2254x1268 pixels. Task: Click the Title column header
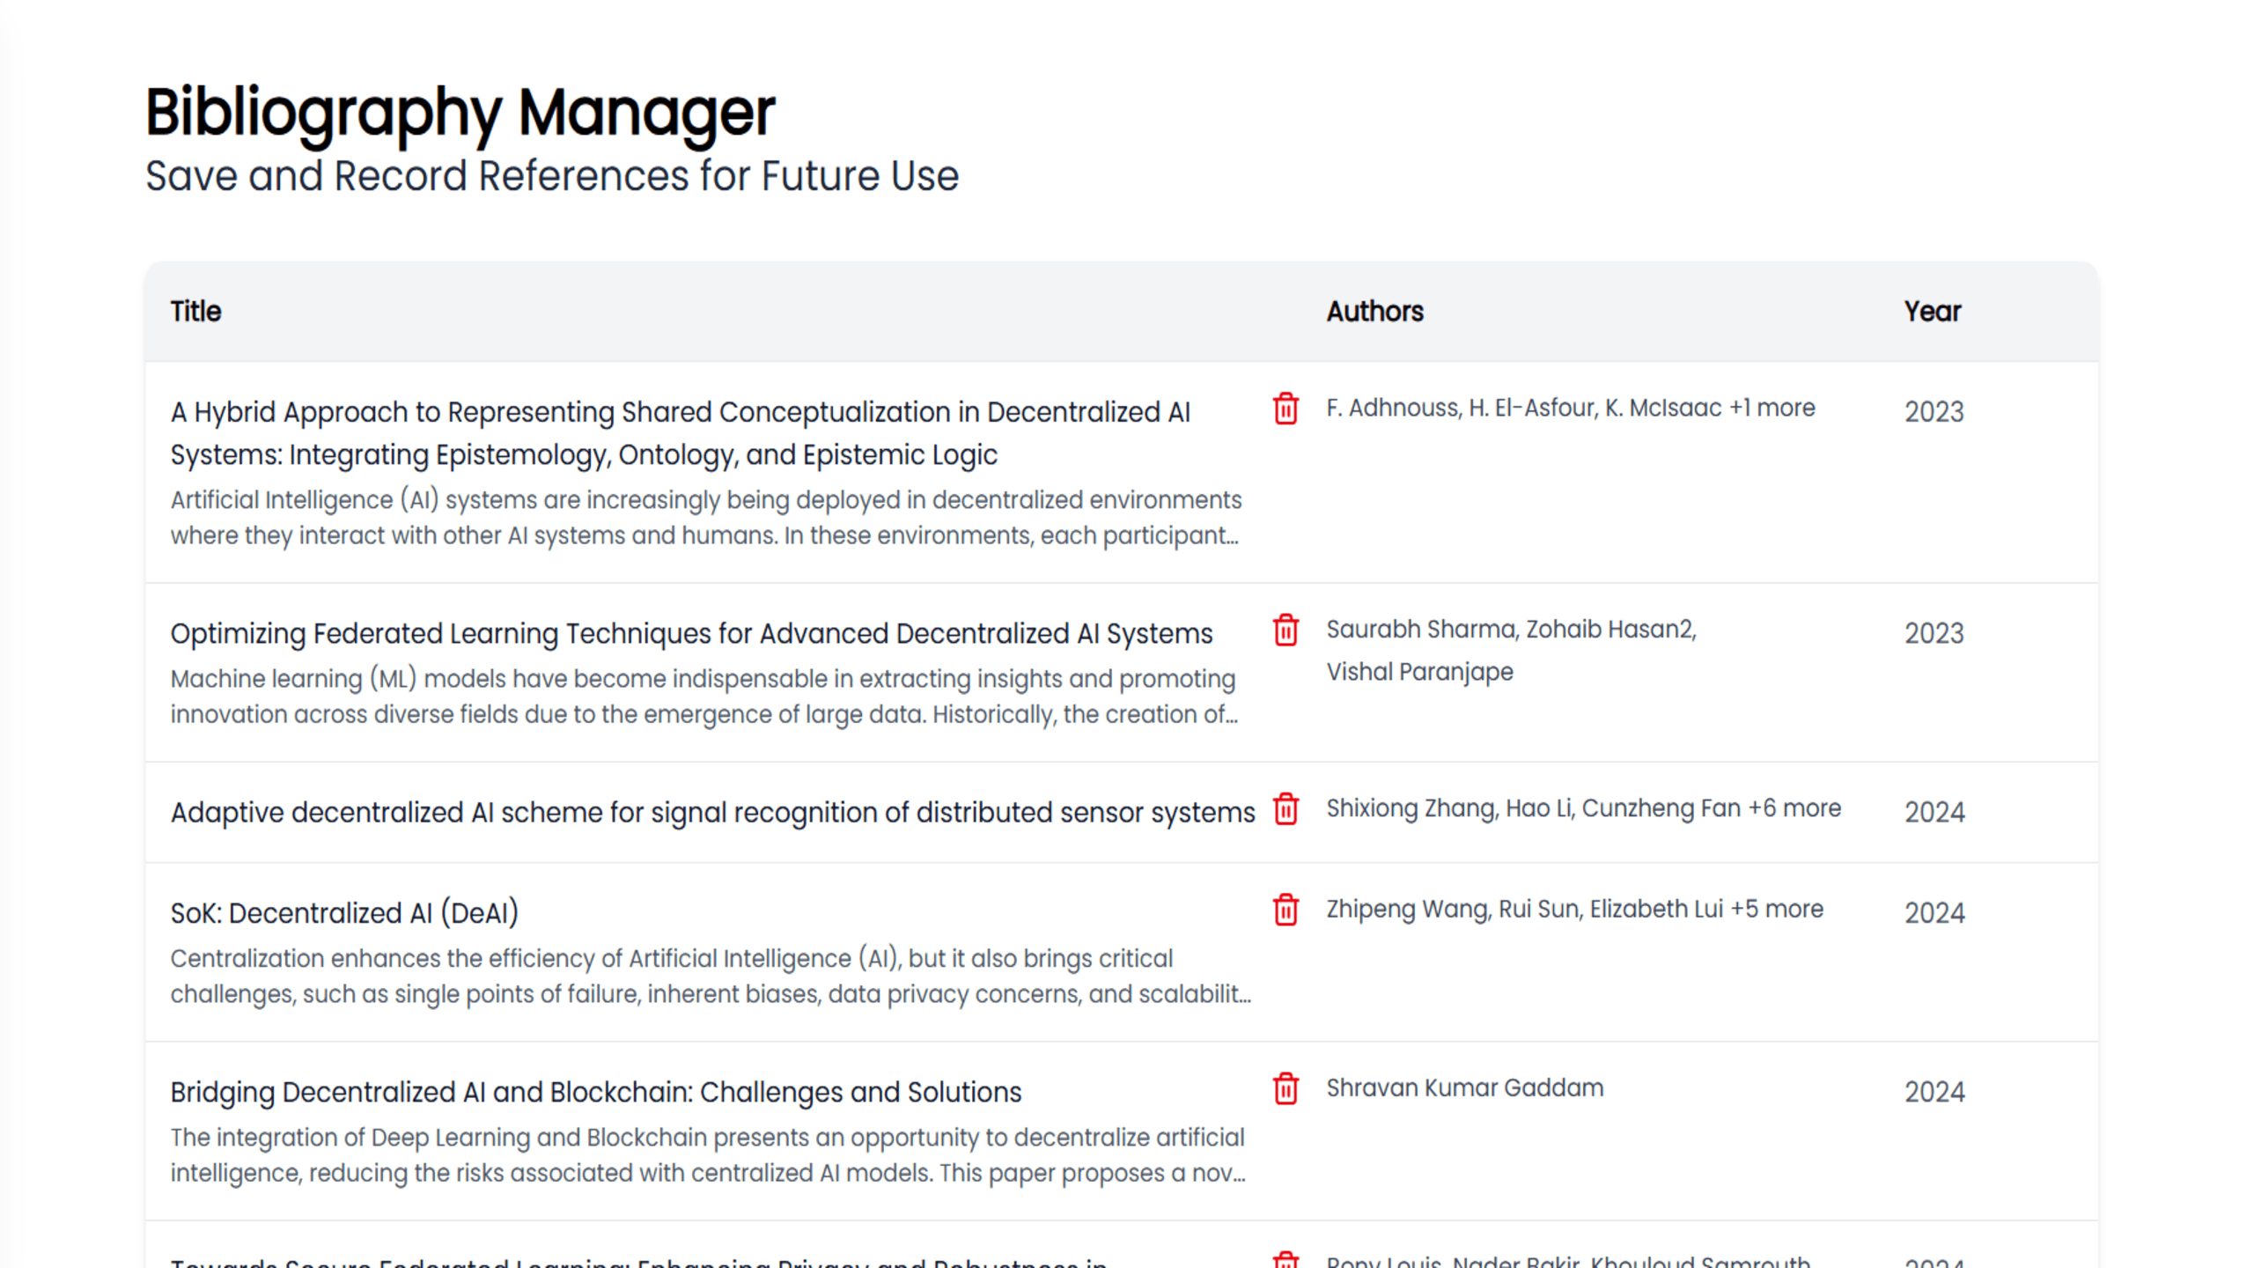pos(195,312)
